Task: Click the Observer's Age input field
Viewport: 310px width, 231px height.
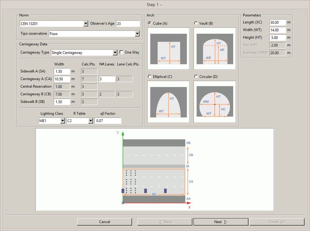Action: pos(128,24)
